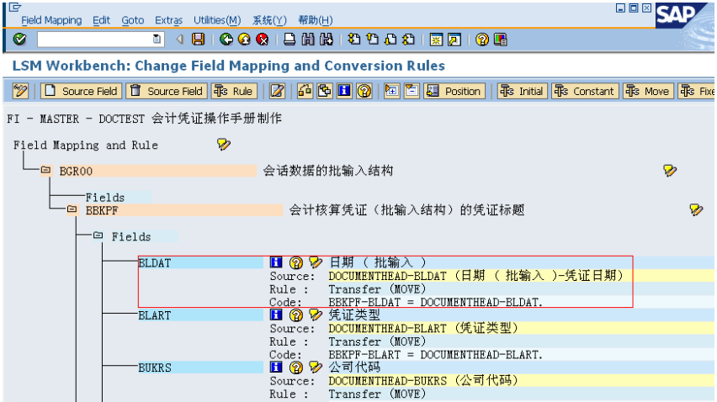Viewport: 717px width, 402px height.
Task: Click the delete Source Field trash button
Action: pyautogui.click(x=167, y=91)
